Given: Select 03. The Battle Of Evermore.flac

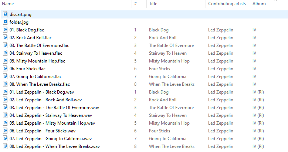Looking at the screenshot, I should (43, 45).
